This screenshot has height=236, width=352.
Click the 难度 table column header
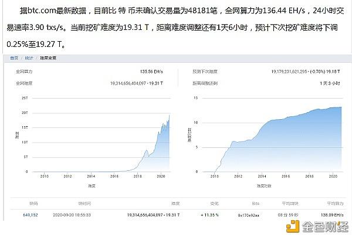click(x=175, y=204)
